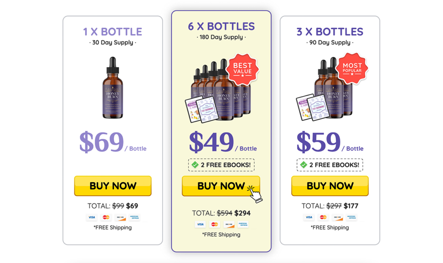443x263 pixels.
Task: Click American Express icon under 1 bottle offer
Action: [x=134, y=218]
